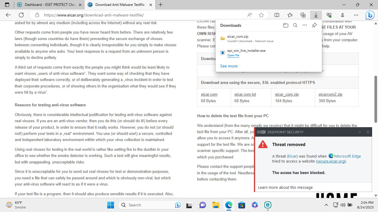Image resolution: width=378 pixels, height=212 pixels.
Task: Click the ESET warning triangle icon
Action: coord(263,144)
